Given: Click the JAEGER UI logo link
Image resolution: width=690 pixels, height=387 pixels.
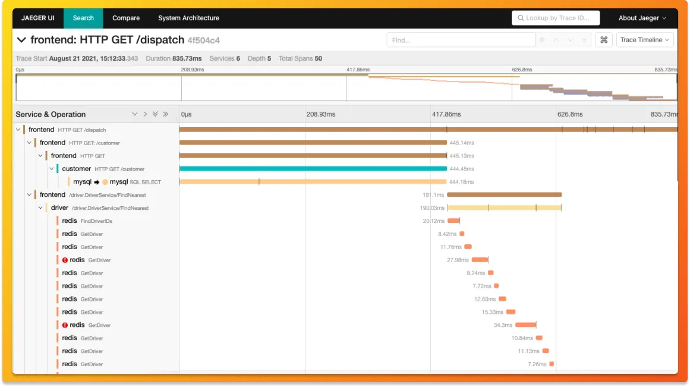Looking at the screenshot, I should pyautogui.click(x=38, y=18).
